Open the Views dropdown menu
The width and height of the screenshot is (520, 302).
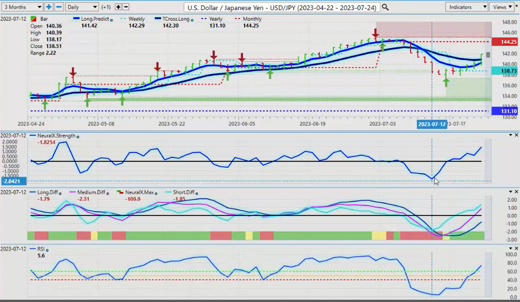(501, 7)
